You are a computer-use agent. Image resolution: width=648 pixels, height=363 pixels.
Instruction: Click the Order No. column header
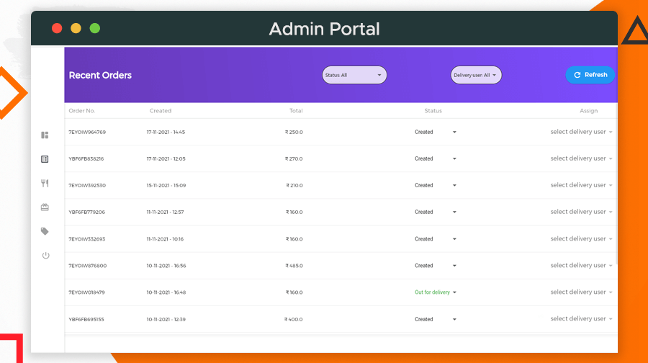point(82,111)
